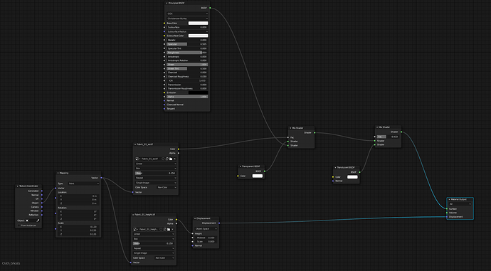This screenshot has width=491, height=271.
Task: Click BSDF output socket of Principled BSDF
Action: coord(210,8)
